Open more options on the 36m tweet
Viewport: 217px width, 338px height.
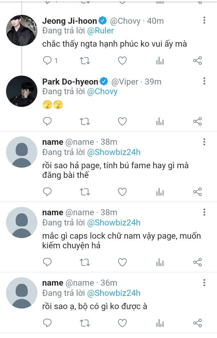pyautogui.click(x=204, y=282)
